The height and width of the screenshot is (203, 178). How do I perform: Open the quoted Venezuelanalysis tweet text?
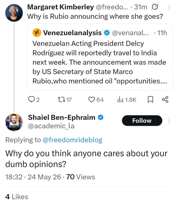(100, 62)
